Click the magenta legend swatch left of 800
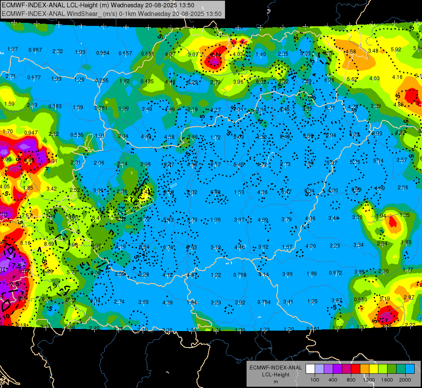Image resolution: width=422 pixels, height=388 pixels. [347, 369]
